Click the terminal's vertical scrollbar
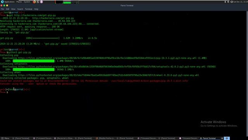This screenshot has width=248, height=140. pos(247,73)
